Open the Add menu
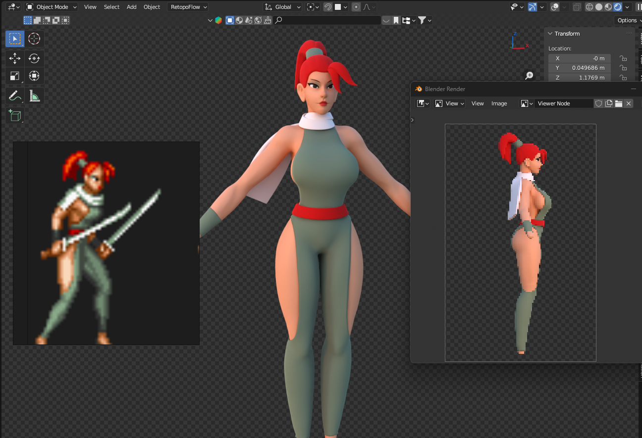This screenshot has width=642, height=438. (131, 7)
